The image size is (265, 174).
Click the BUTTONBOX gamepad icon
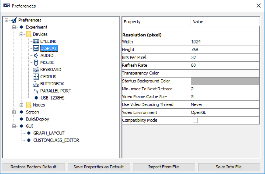(36, 84)
